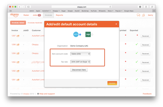Show all tabs icon in Safari
The width and height of the screenshot is (163, 107).
(x=152, y=7)
